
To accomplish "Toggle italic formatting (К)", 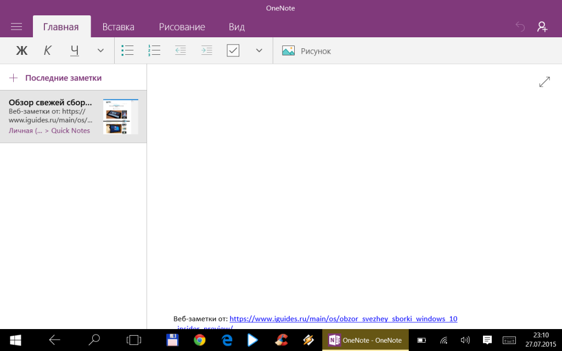I will [48, 51].
